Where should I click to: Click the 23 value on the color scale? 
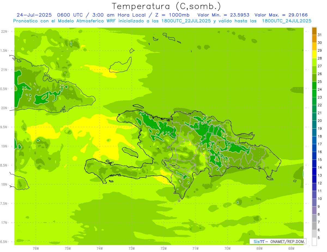pos(320,97)
